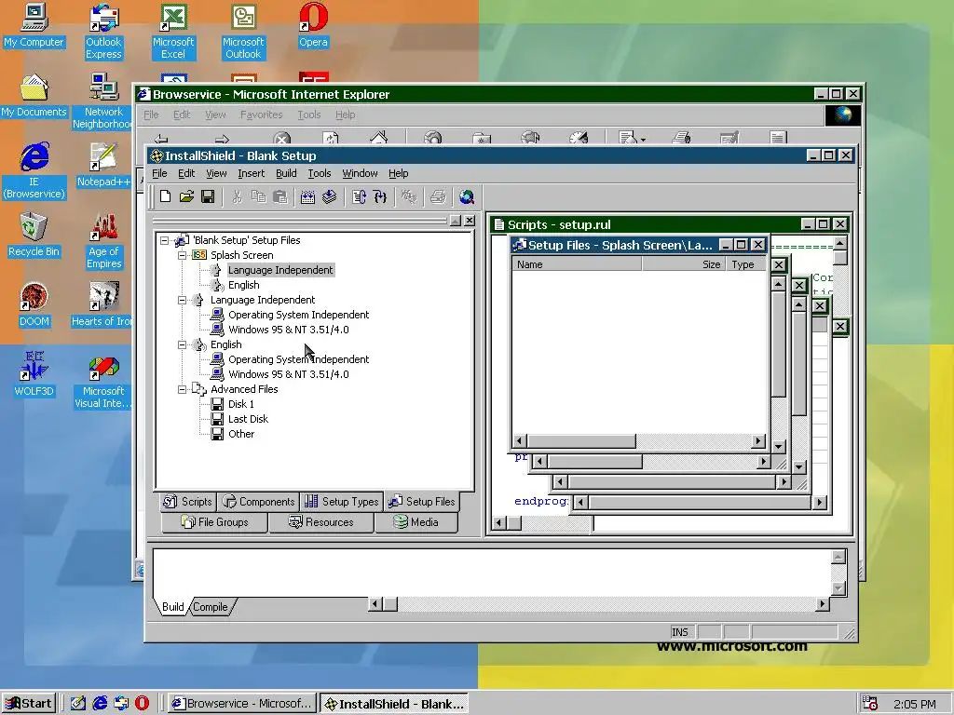Screen dimensions: 954x715
Task: Open the WOLF3D desktop shortcut
Action: coord(34,375)
